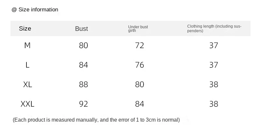Screen dimensions: 261x132
Task: Click bust value 84 for size L
Action: point(84,65)
